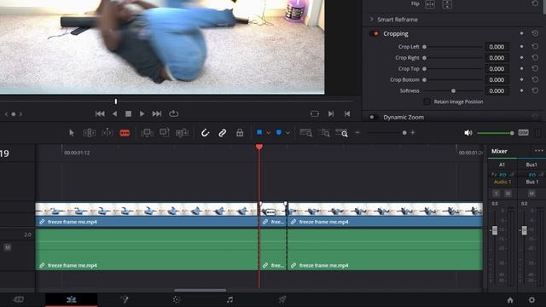The width and height of the screenshot is (546, 307).
Task: Toggle the Cropping section enable switch
Action: (x=375, y=34)
